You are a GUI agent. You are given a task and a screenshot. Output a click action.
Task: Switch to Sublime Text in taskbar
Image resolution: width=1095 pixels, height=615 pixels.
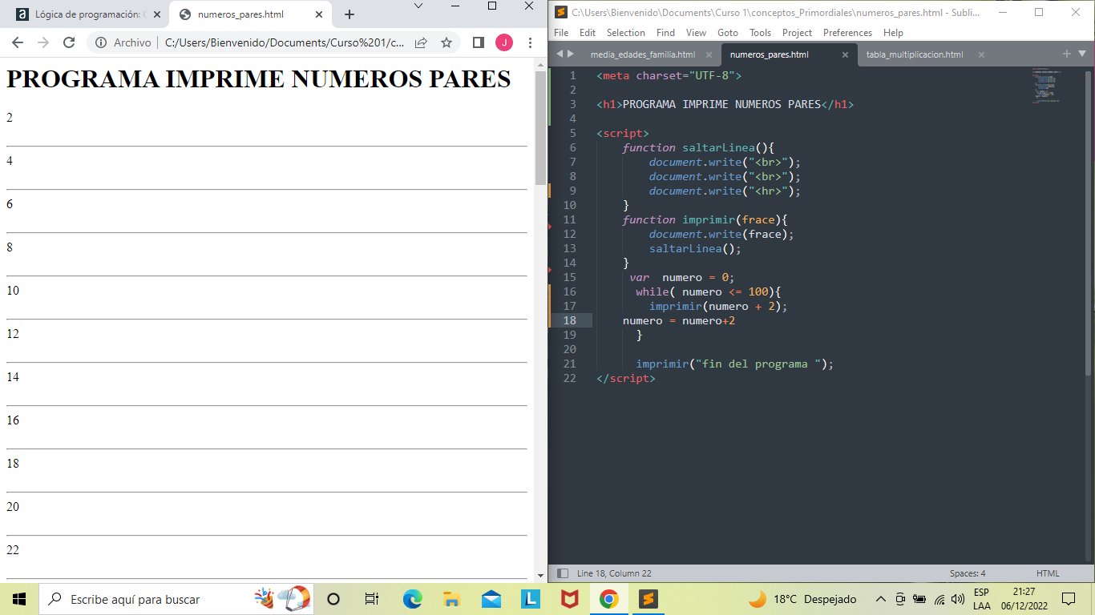[648, 599]
